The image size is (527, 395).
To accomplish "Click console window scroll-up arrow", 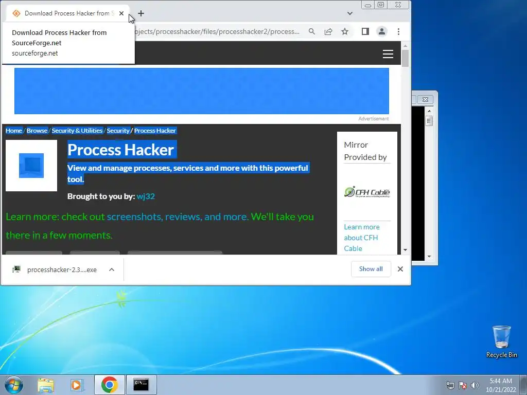I will [429, 111].
